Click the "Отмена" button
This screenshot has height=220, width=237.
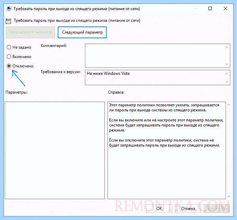(188, 209)
